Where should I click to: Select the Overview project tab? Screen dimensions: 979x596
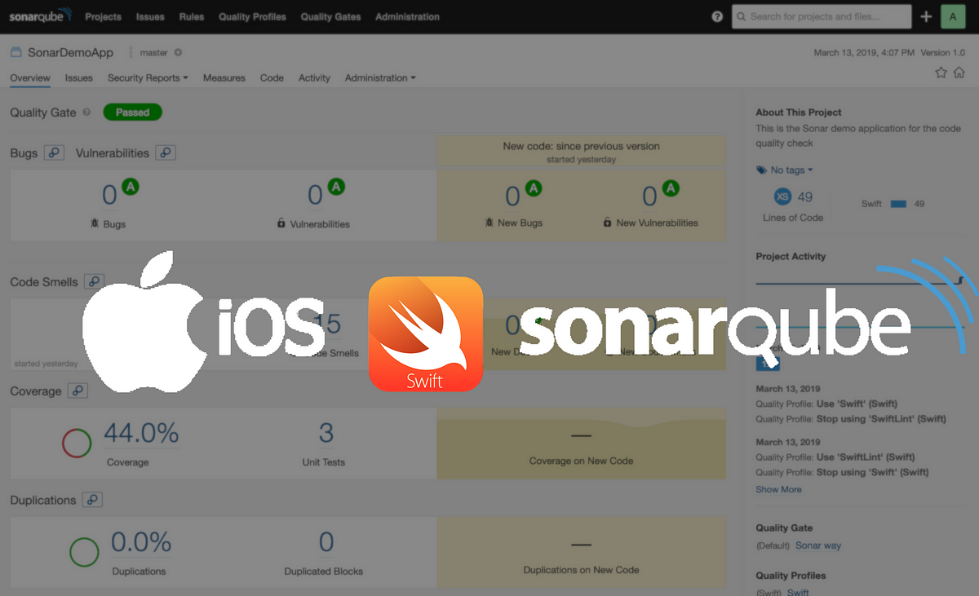[x=30, y=78]
